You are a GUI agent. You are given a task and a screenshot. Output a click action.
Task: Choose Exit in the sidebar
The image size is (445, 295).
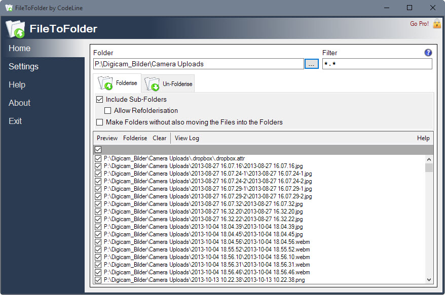point(15,121)
